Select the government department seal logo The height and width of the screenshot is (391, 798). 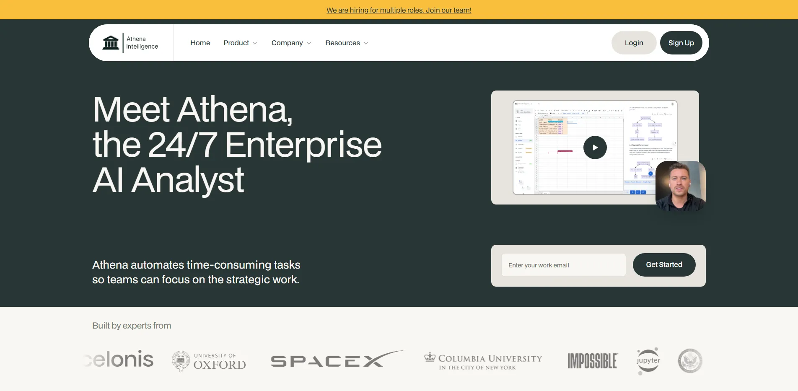coord(690,360)
